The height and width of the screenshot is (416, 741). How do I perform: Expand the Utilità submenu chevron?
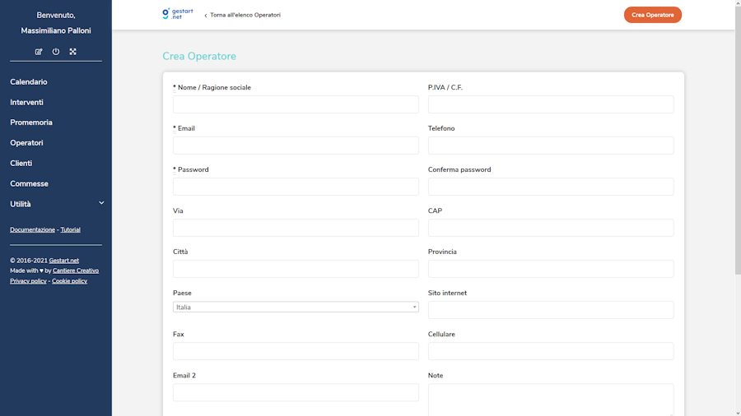[101, 203]
